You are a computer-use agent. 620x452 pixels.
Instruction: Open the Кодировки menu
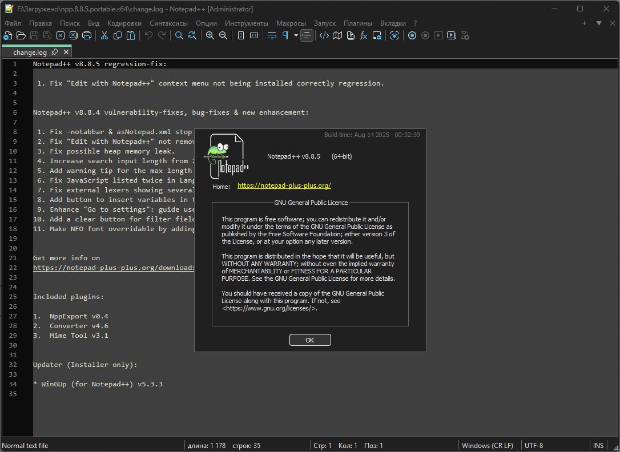click(124, 23)
